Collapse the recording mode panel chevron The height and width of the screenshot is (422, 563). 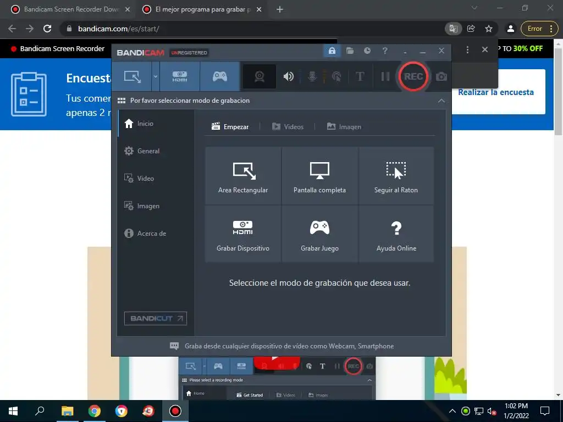click(441, 101)
